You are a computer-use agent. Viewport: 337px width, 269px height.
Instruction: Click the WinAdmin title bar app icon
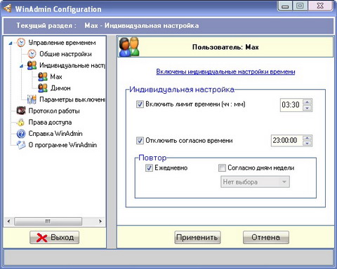7,8
